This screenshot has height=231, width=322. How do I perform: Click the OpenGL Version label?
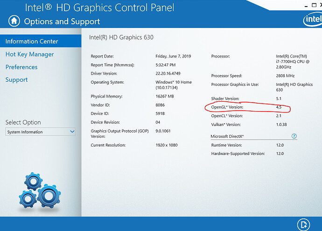pos(227,107)
